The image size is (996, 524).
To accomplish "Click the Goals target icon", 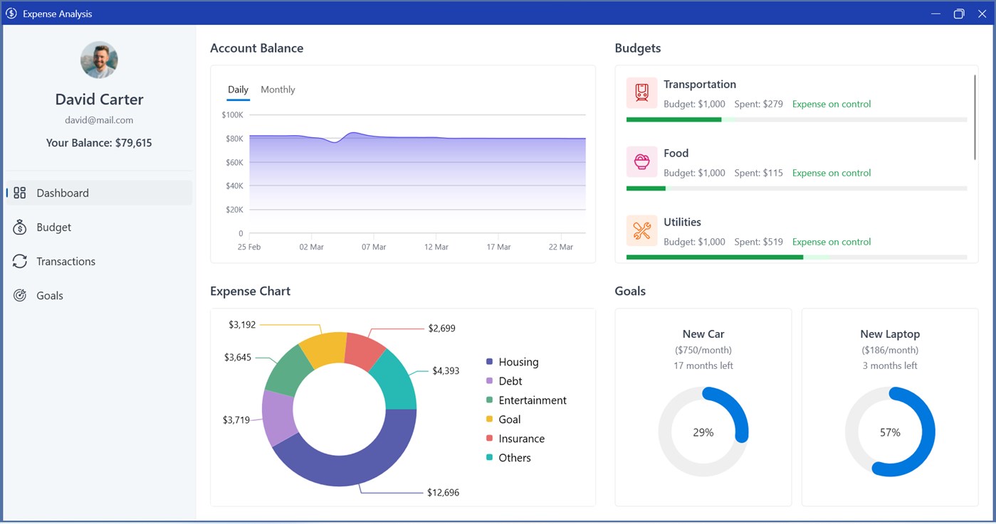I will pyautogui.click(x=20, y=296).
